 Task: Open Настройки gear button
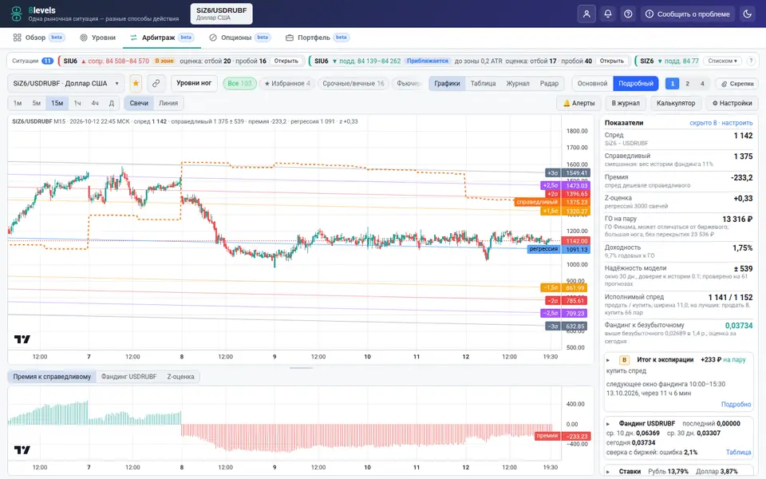point(732,103)
